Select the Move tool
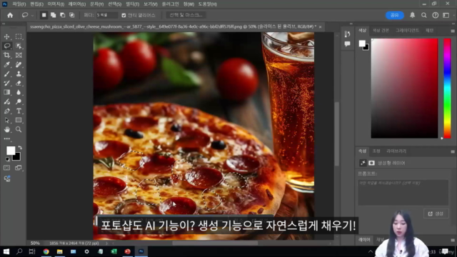The image size is (457, 257). click(x=6, y=36)
